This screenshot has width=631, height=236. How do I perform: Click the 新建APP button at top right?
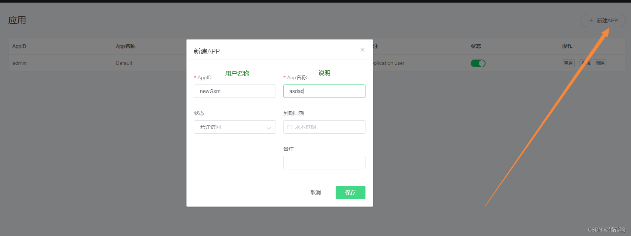click(x=603, y=20)
